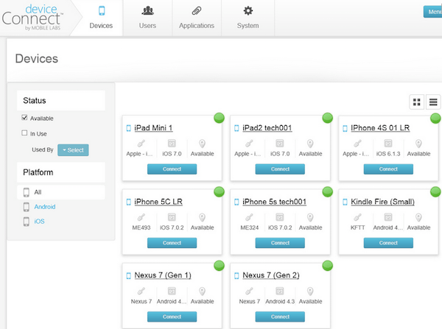
Task: Open the Menu button at top right
Action: pos(433,12)
